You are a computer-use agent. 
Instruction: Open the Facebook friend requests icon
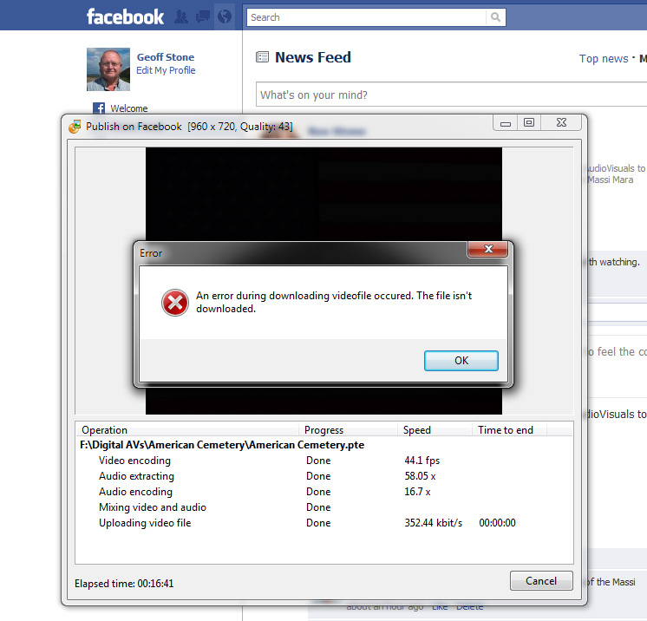181,17
